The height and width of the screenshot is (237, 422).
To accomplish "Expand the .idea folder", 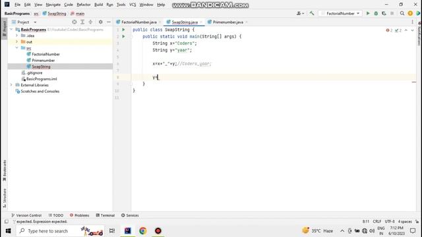I will coord(16,36).
